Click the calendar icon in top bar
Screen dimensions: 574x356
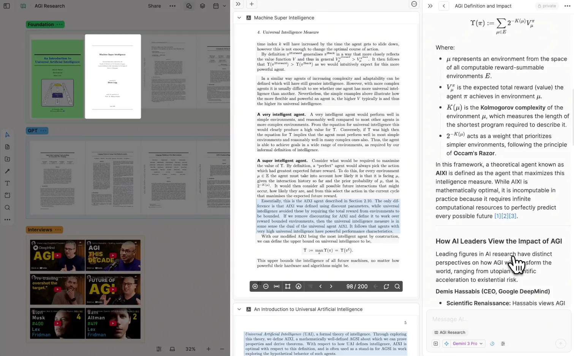tap(216, 6)
